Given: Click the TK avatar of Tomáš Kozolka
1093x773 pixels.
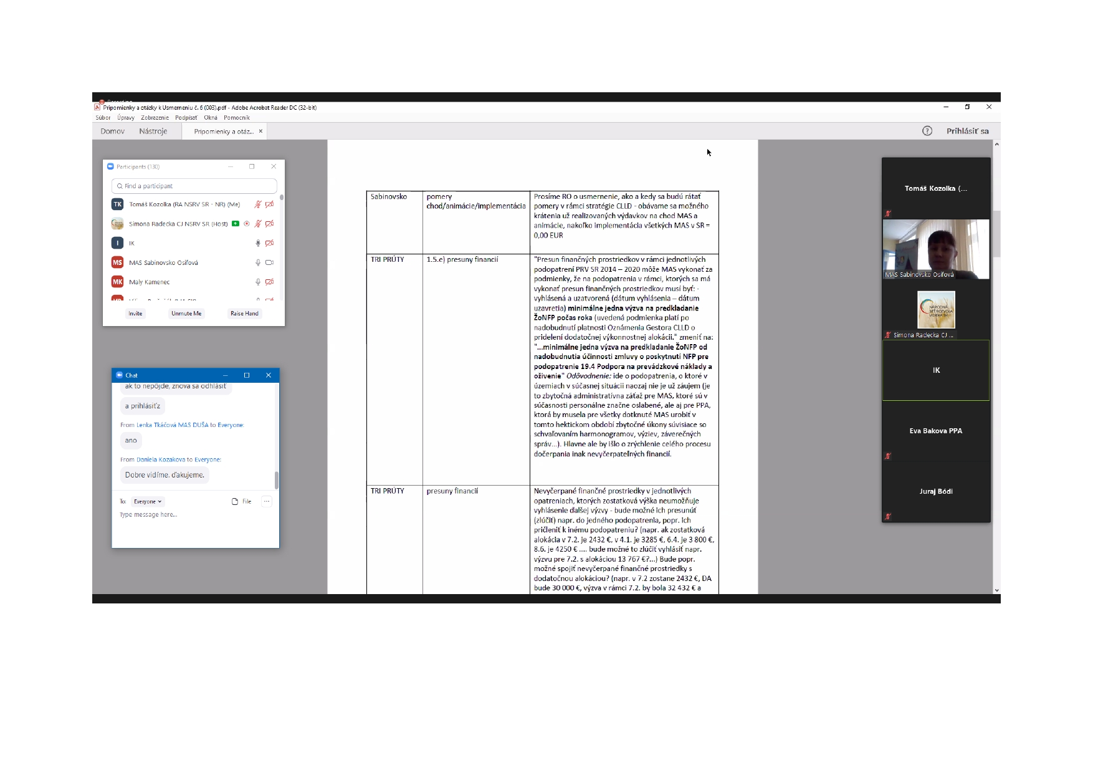Looking at the screenshot, I should [117, 204].
